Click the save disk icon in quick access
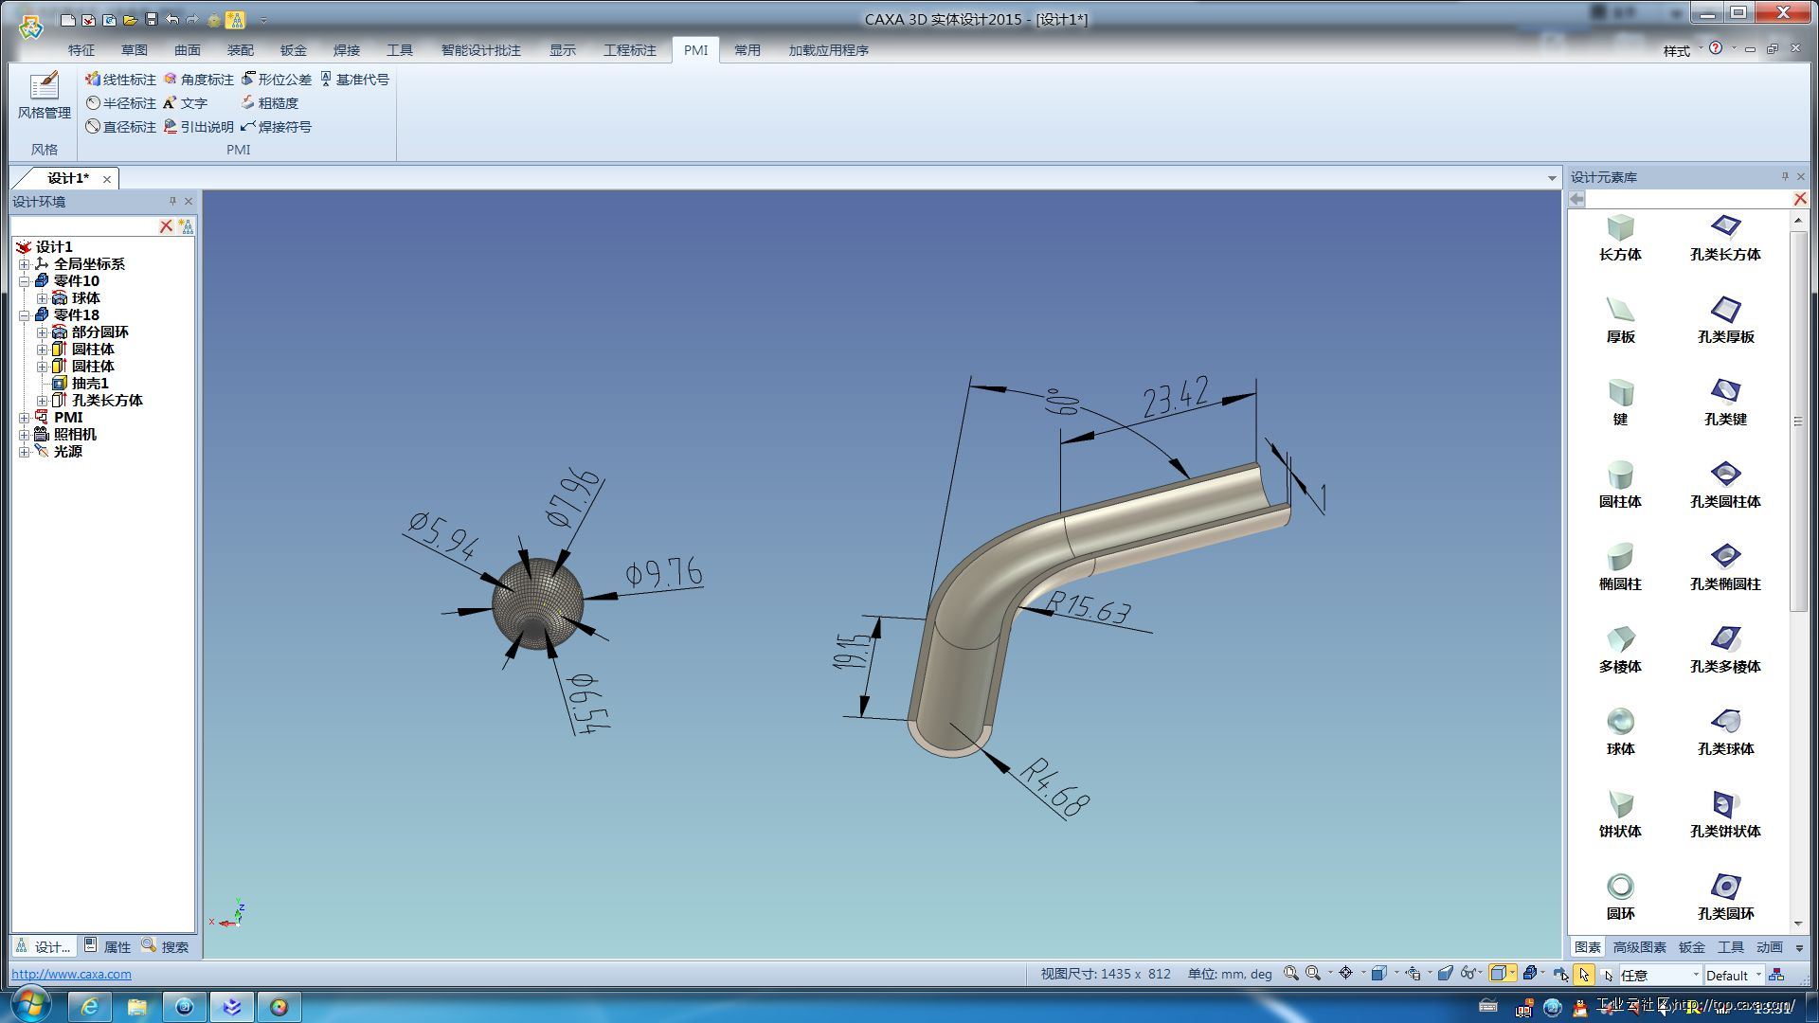The height and width of the screenshot is (1023, 1819). pos(151,19)
